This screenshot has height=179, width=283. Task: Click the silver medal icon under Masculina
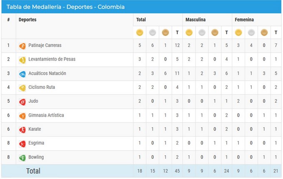click(202, 32)
